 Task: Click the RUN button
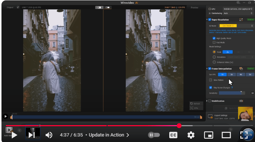(x=248, y=135)
